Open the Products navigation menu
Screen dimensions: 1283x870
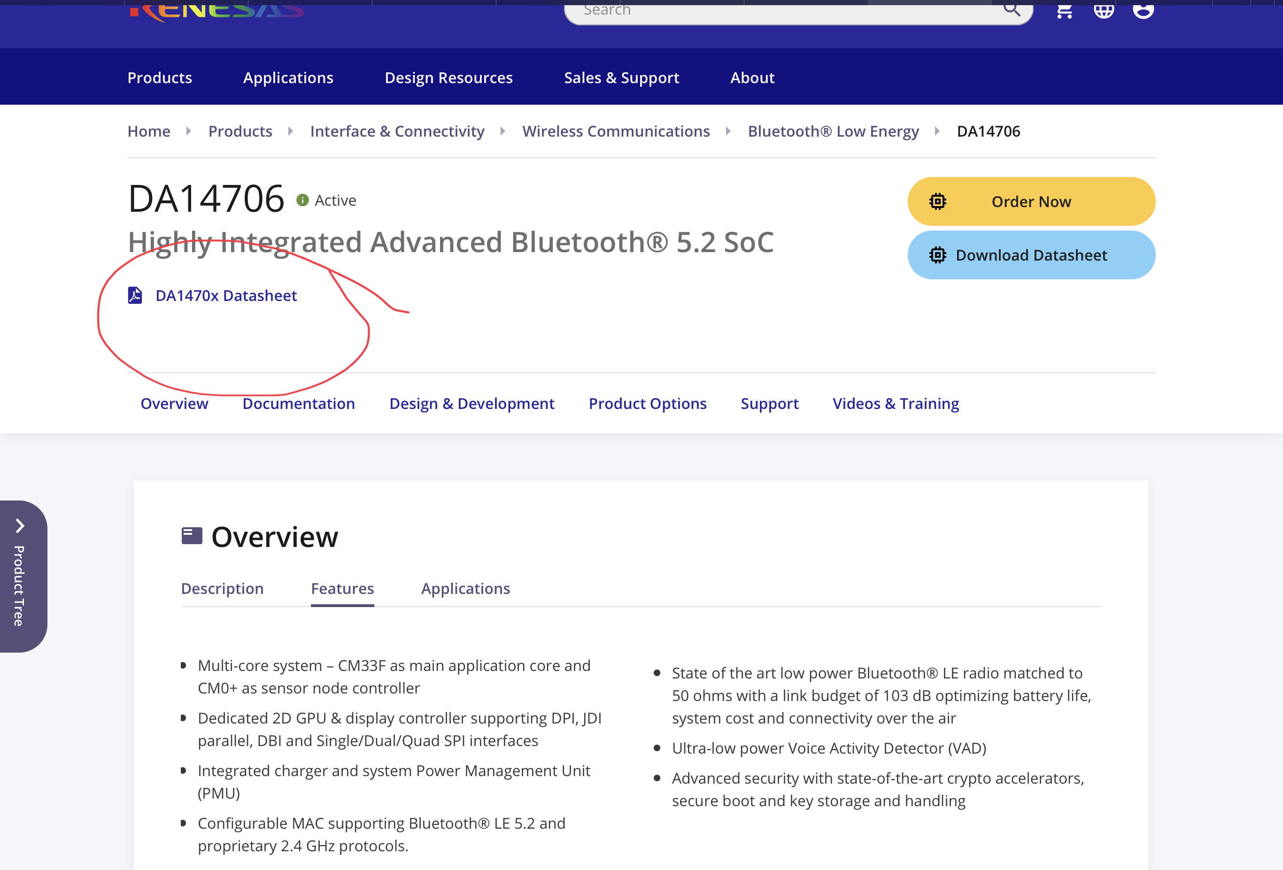pyautogui.click(x=160, y=78)
